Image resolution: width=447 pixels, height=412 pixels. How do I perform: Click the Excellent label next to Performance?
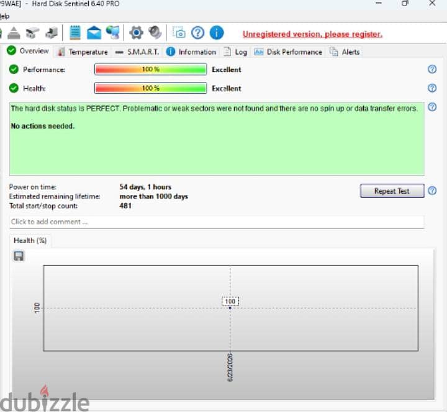click(227, 69)
